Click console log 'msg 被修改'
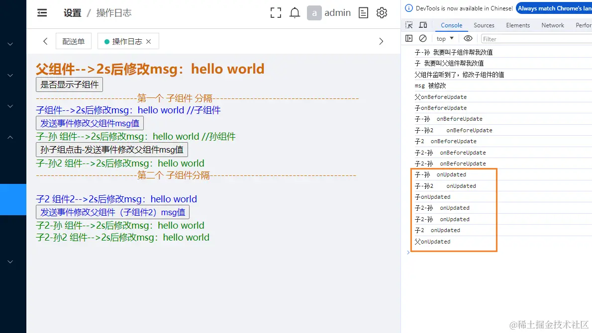Image resolution: width=592 pixels, height=333 pixels. coord(430,85)
